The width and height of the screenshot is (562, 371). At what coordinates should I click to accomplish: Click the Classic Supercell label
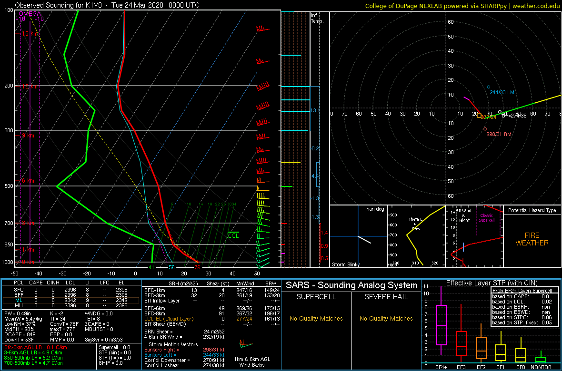point(487,218)
